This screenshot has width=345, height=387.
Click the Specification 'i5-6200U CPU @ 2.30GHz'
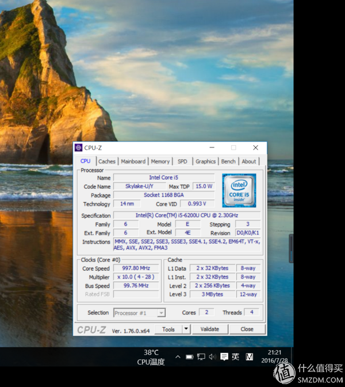[187, 215]
